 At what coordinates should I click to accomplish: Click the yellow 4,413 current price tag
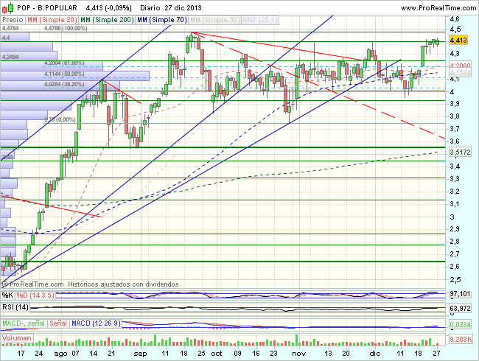click(458, 40)
